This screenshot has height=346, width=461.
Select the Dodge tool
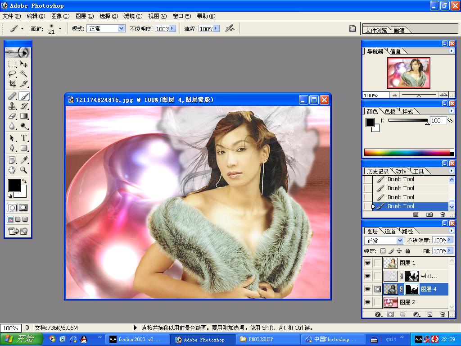pos(23,126)
